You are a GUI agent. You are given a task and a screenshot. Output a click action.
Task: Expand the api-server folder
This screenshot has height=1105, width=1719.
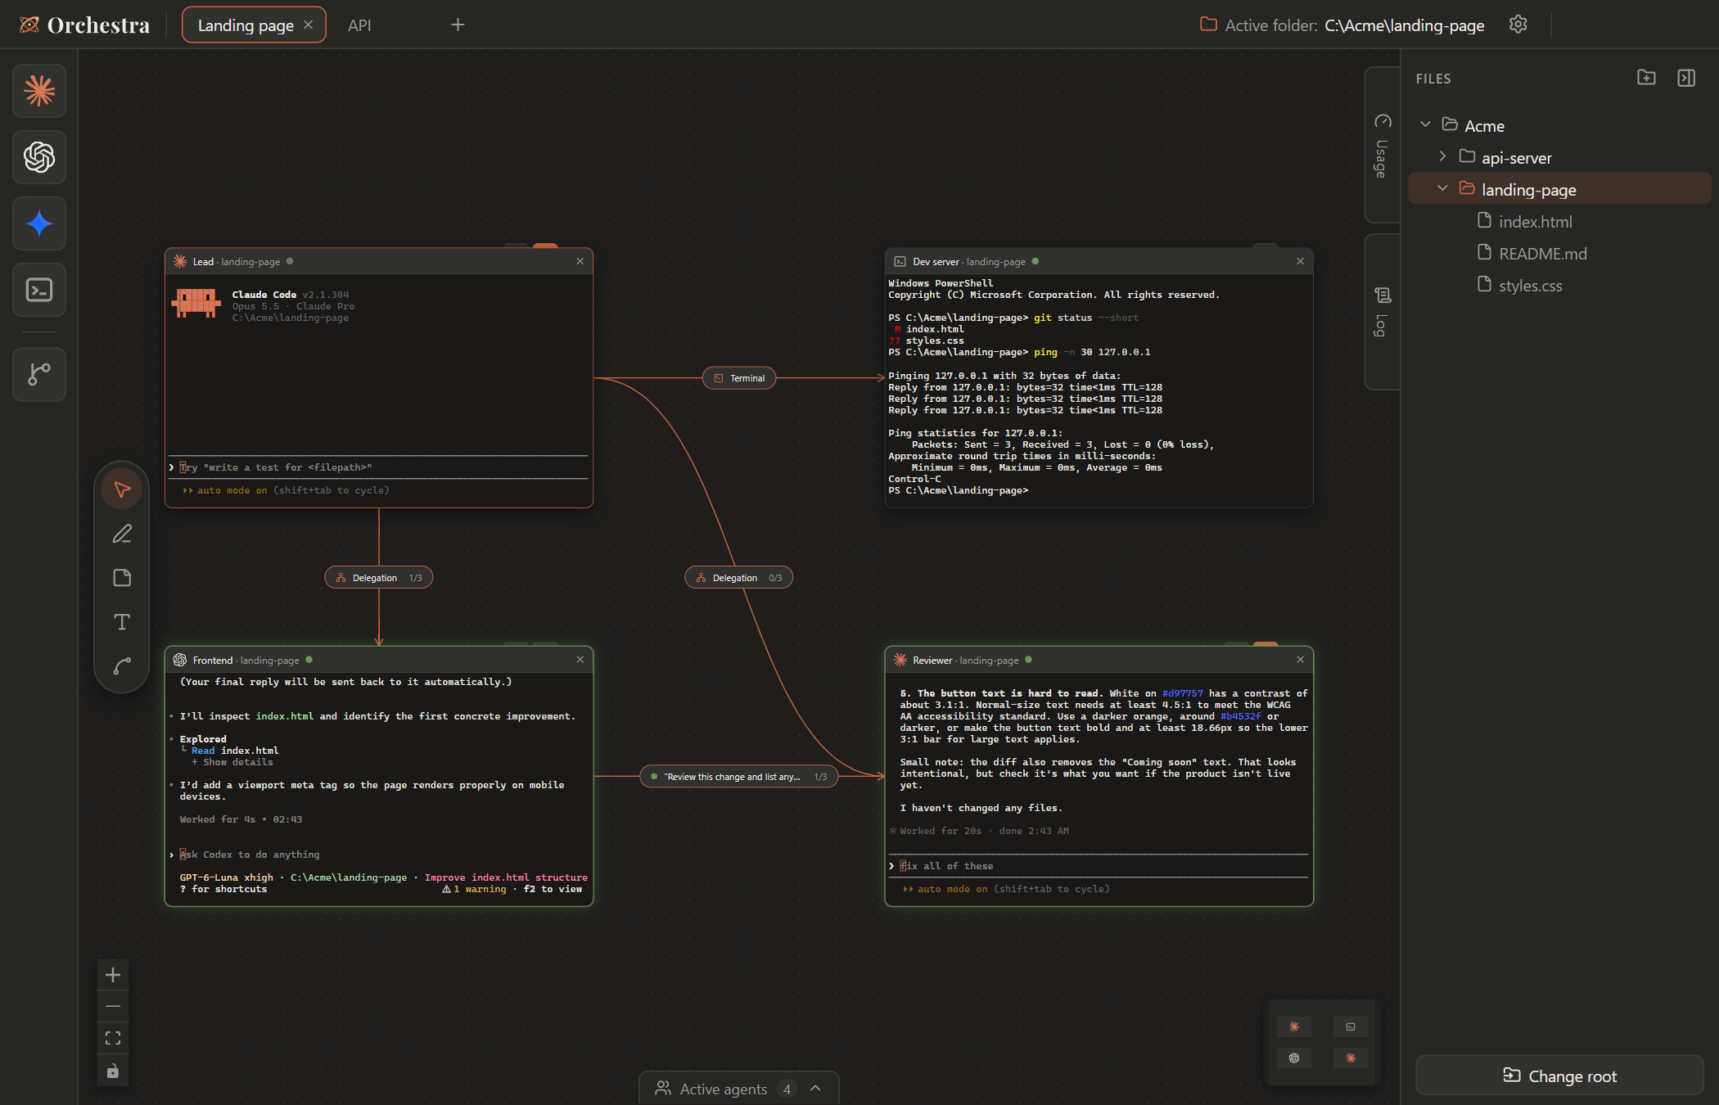1442,156
